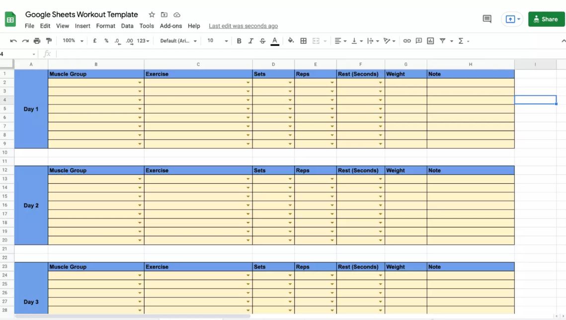Screen dimensions: 566x320
Task: Open the comment history icon
Action: [x=487, y=19]
